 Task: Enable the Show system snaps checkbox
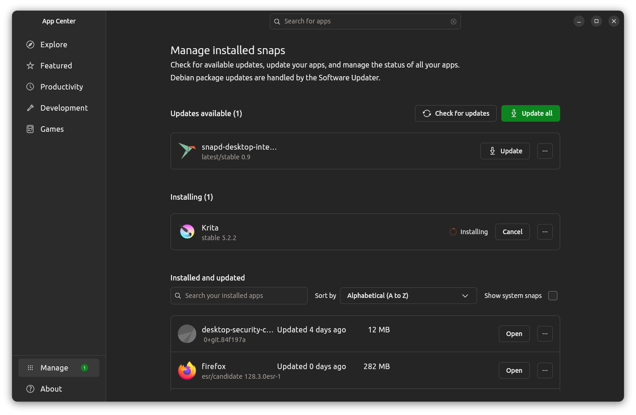(553, 296)
